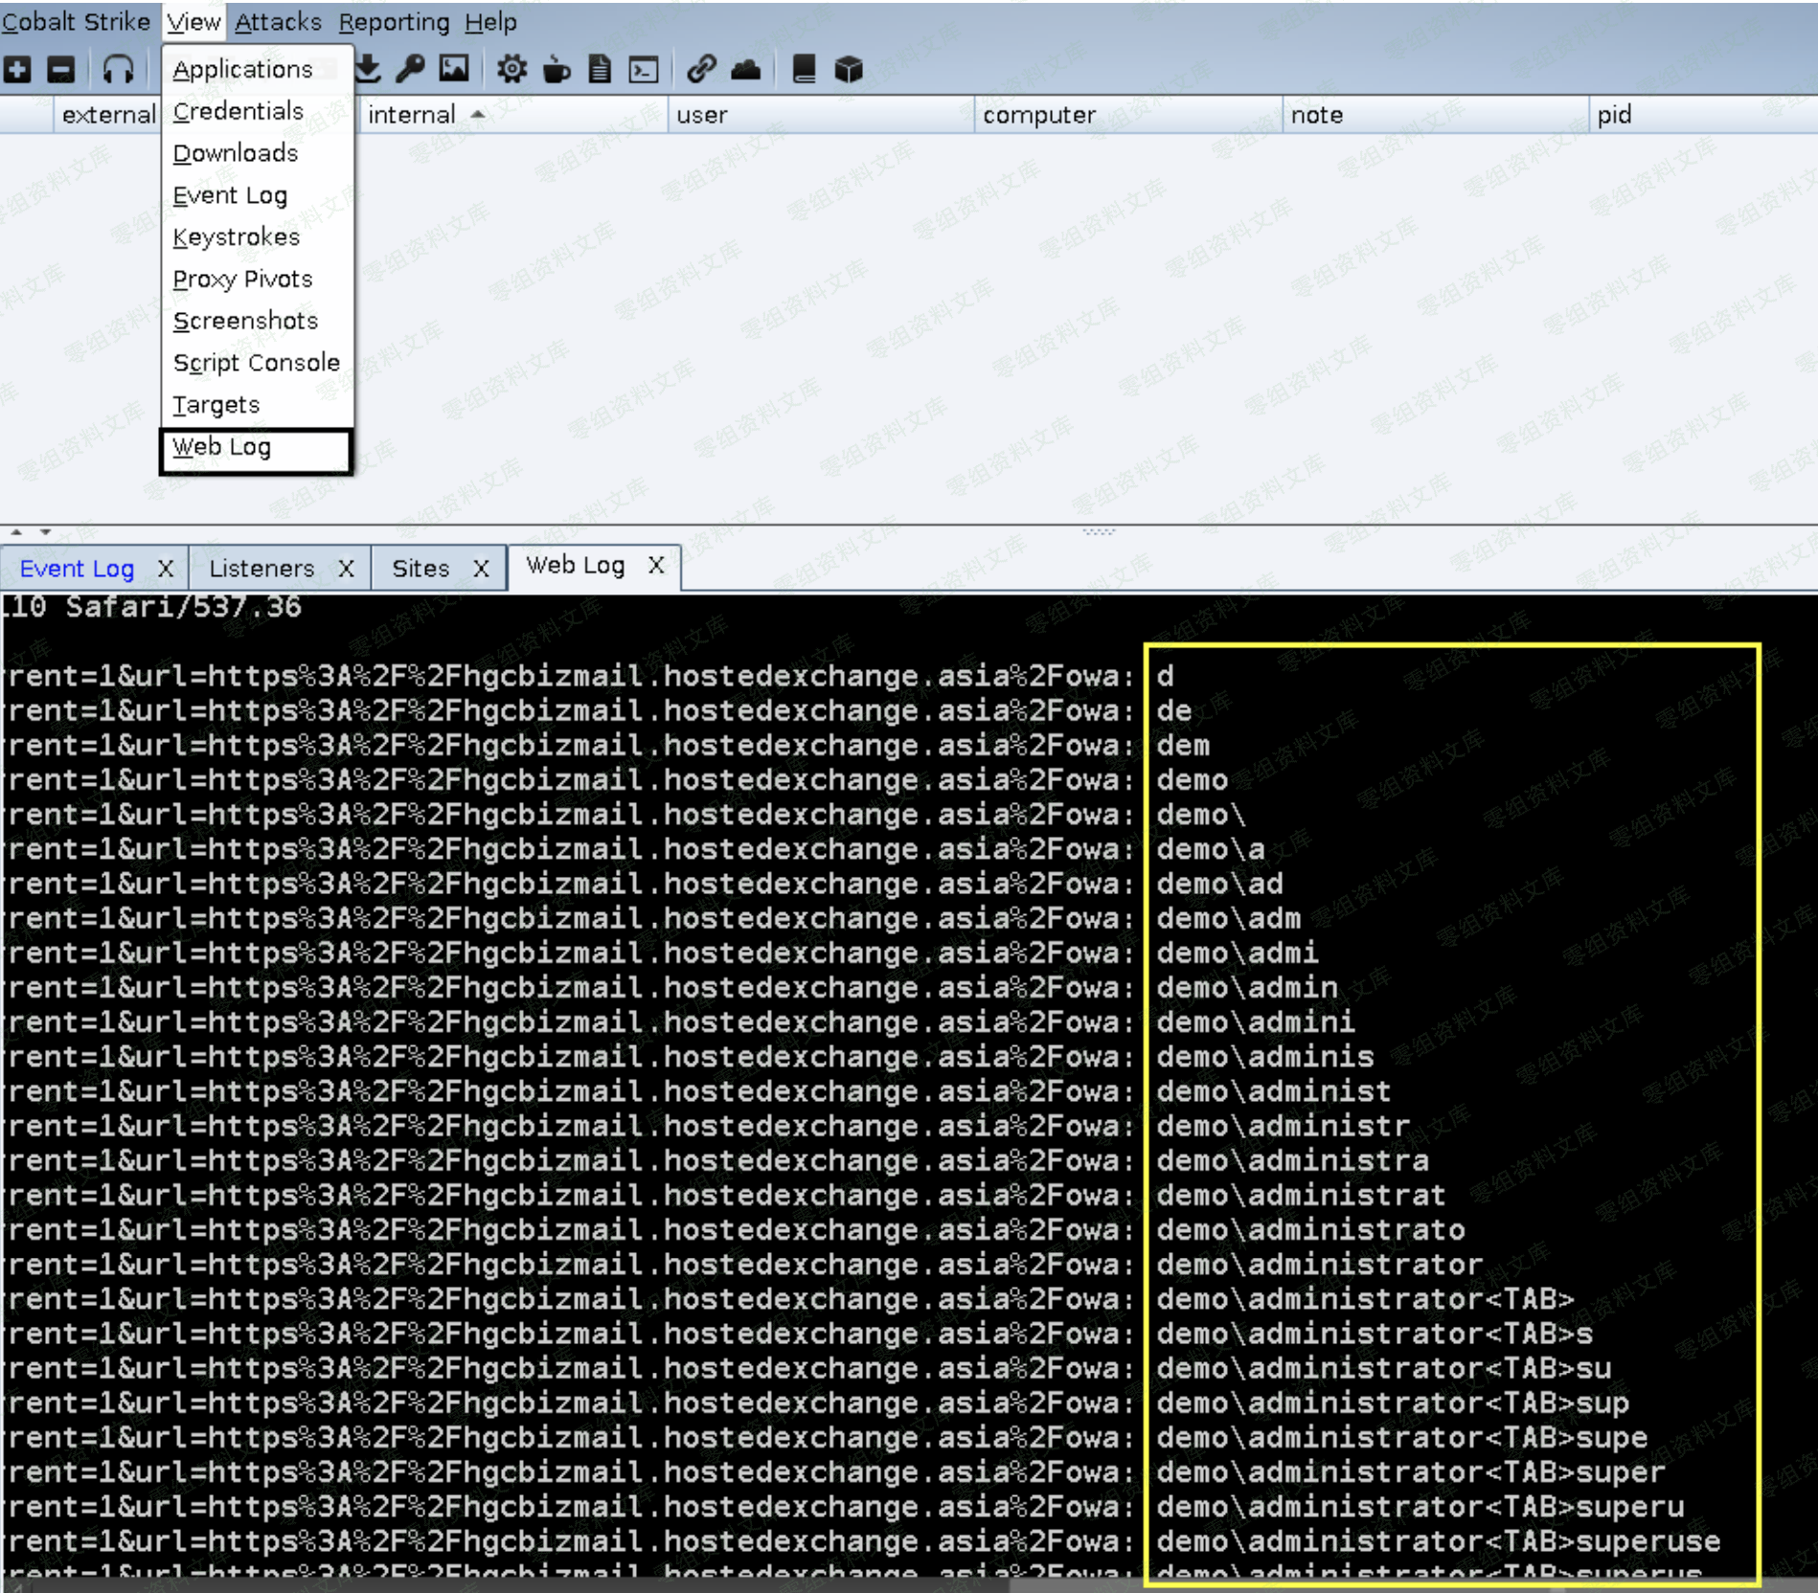Click the key credentials icon
The height and width of the screenshot is (1593, 1818).
[410, 69]
